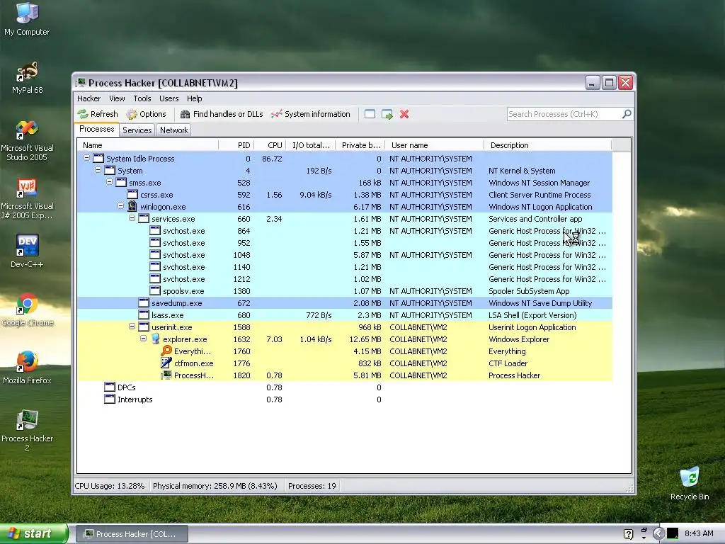Image resolution: width=725 pixels, height=544 pixels.
Task: Open the Tools menu
Action: coord(142,98)
